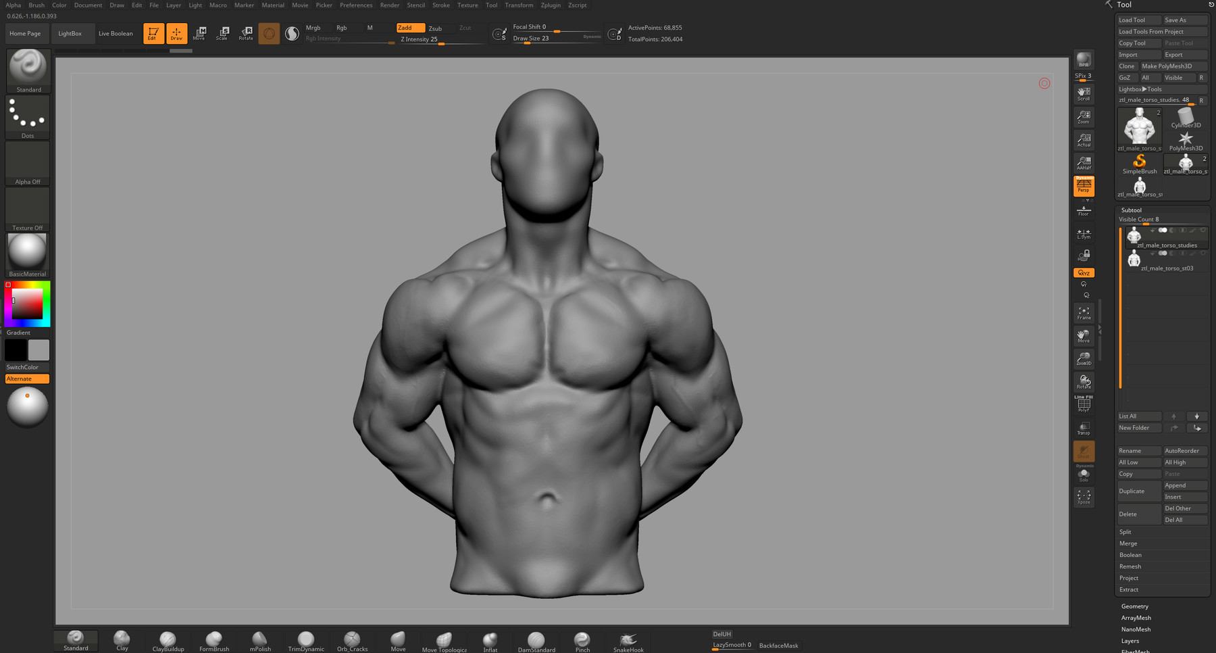Click the Scale transform icon
The height and width of the screenshot is (653, 1216).
pos(222,33)
